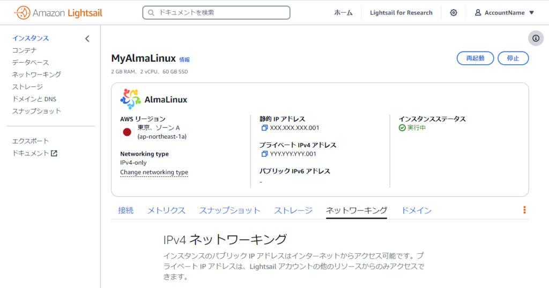Click the Amazon Lightsail logo
This screenshot has width=549, height=288.
[x=58, y=13]
